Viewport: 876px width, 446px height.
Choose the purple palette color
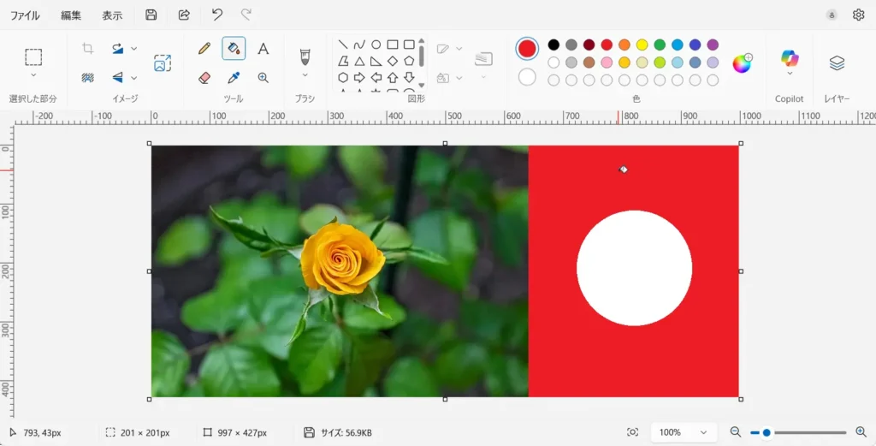713,45
